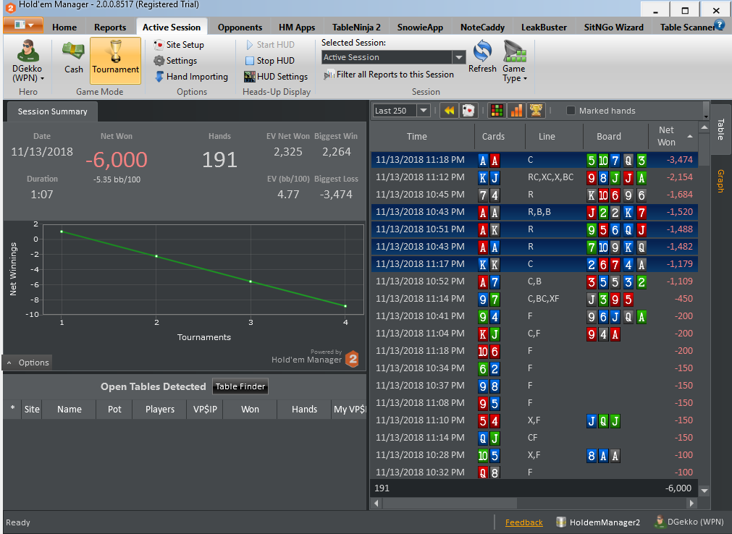Click the VP$IP column in open tables
This screenshot has height=534, width=732.
(205, 409)
